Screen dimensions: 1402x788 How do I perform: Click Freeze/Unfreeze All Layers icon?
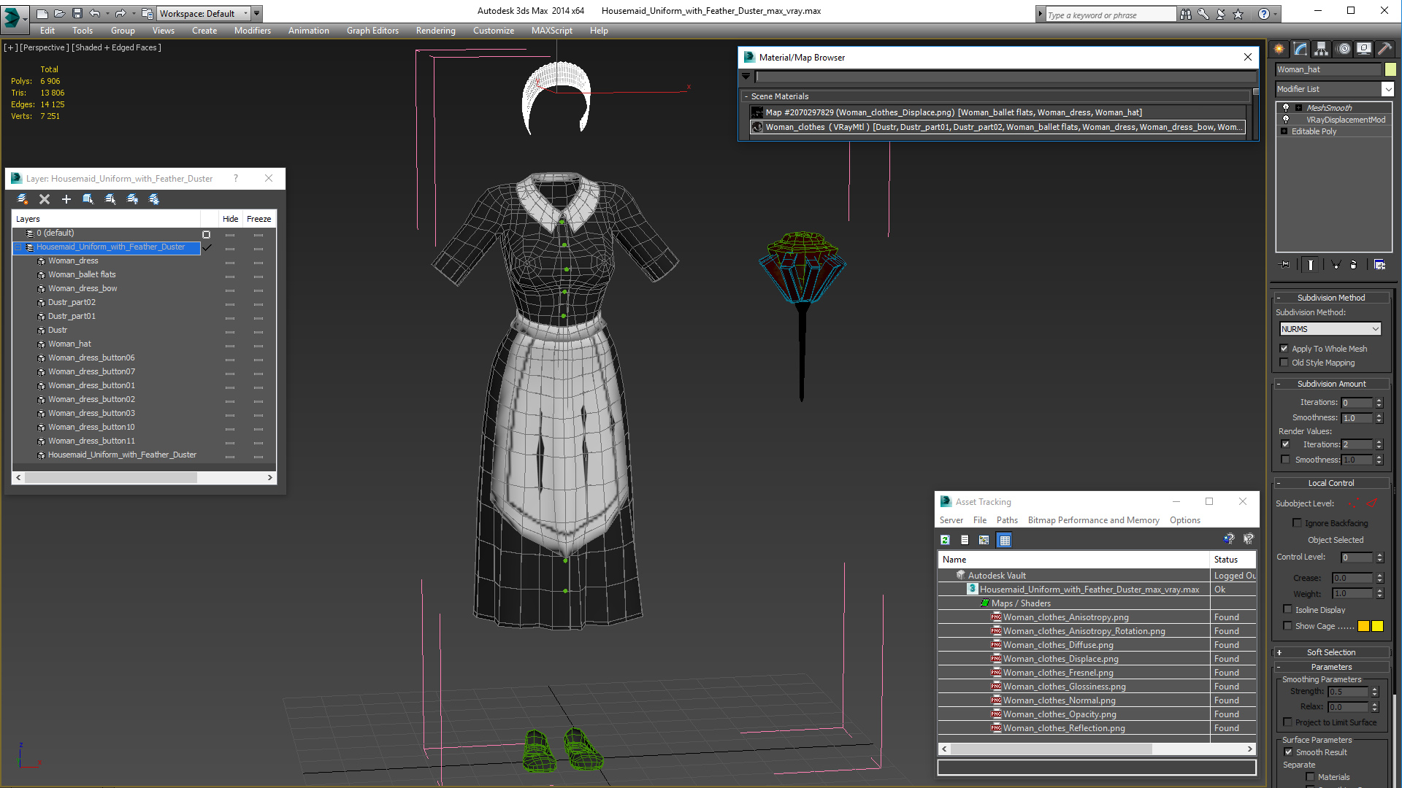[154, 199]
